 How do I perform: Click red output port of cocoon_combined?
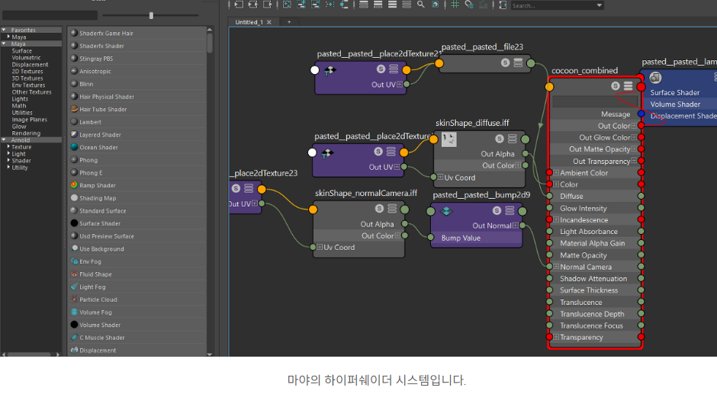641,86
